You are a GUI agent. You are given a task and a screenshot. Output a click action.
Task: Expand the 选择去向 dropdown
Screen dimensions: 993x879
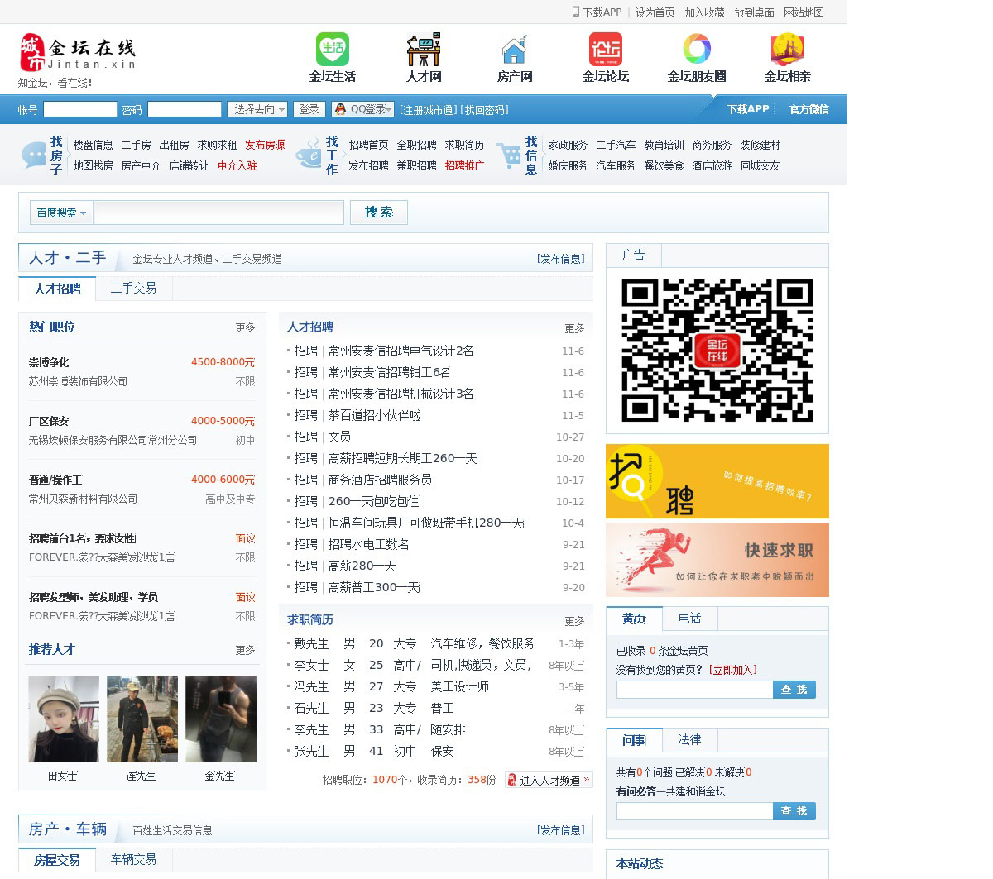pos(258,109)
